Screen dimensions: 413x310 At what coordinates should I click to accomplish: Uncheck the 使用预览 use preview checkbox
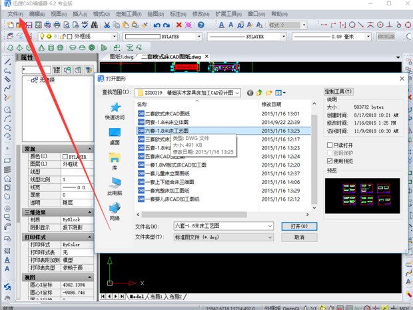330,161
